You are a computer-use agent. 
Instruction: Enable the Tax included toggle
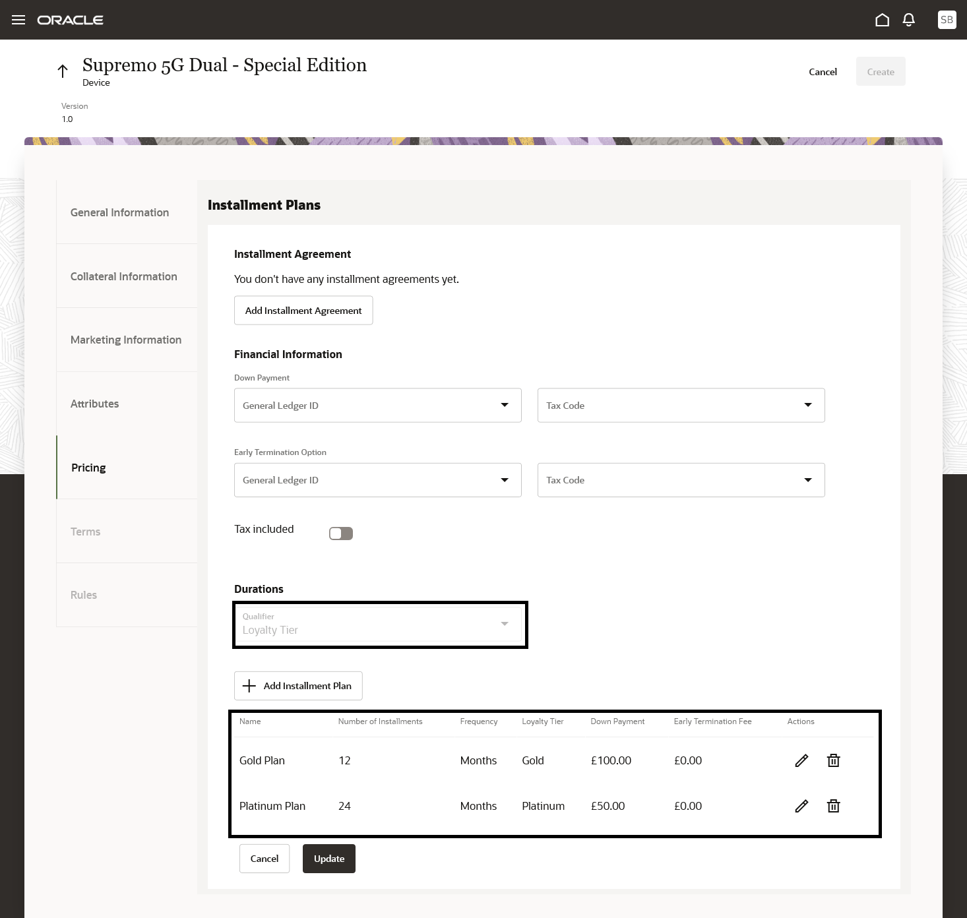pyautogui.click(x=340, y=533)
